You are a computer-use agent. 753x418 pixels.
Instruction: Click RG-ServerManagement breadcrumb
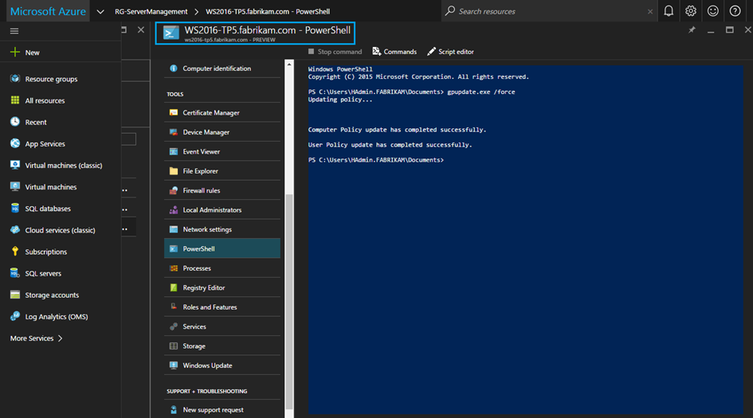pyautogui.click(x=151, y=11)
